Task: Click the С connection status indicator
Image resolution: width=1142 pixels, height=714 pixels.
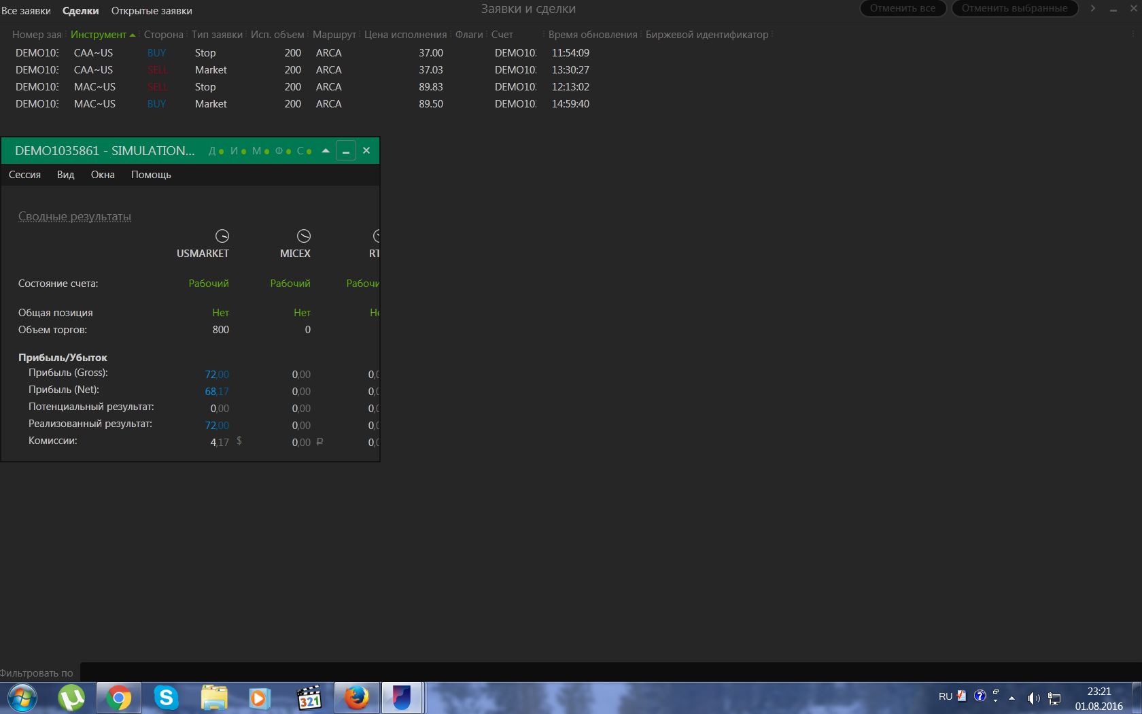Action: coord(305,151)
